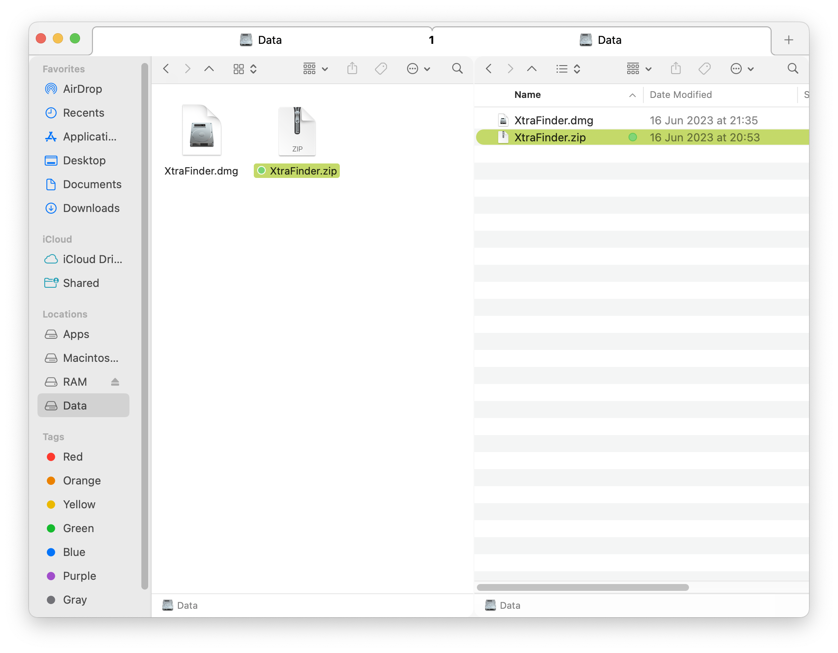Click the Tags icon in left pane toolbar

click(381, 69)
